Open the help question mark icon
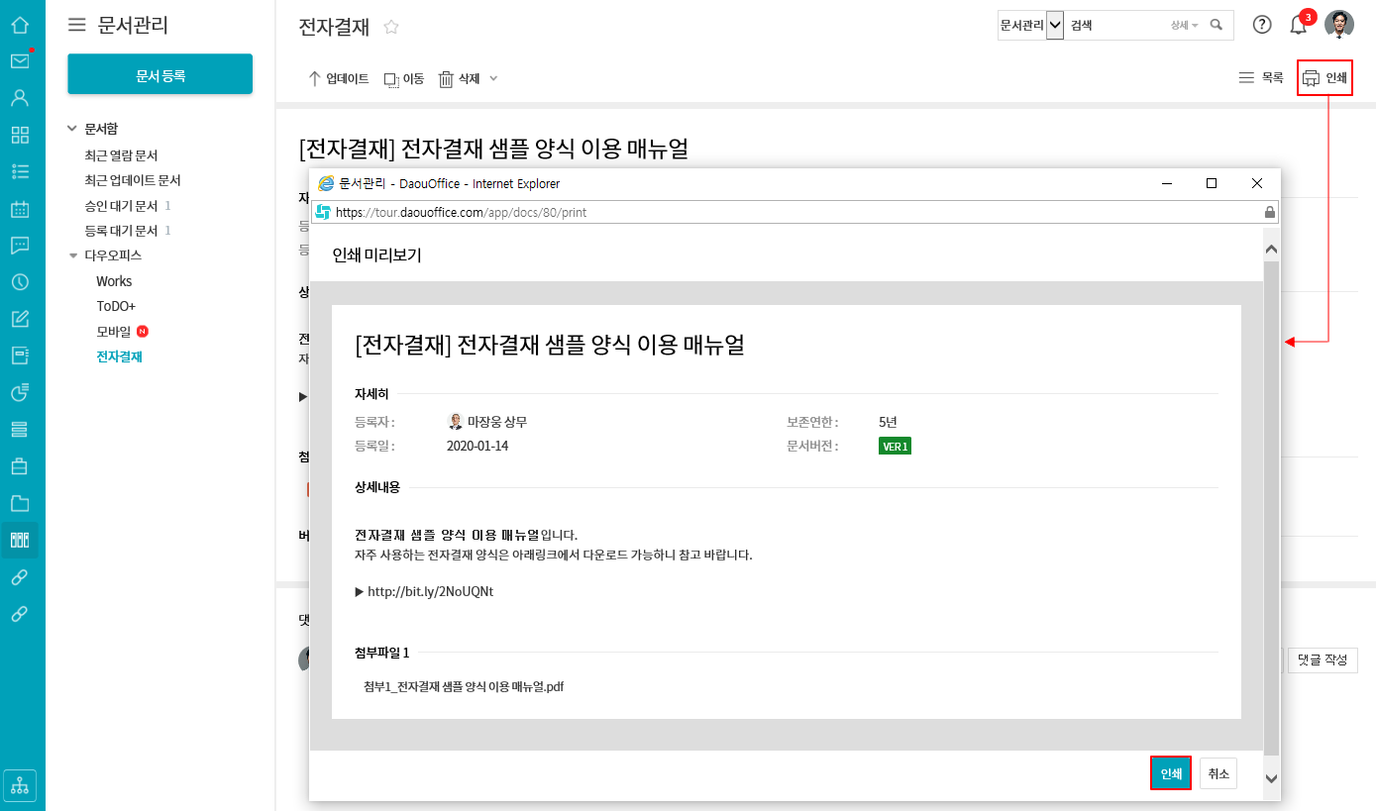Viewport: 1376px width, 811px height. click(x=1261, y=26)
